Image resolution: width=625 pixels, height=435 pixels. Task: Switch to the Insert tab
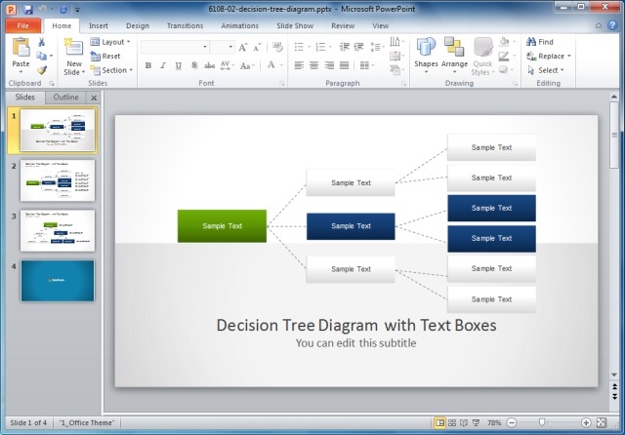point(99,26)
